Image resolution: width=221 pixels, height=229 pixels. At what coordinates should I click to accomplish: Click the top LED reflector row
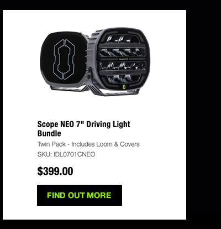coord(122,39)
